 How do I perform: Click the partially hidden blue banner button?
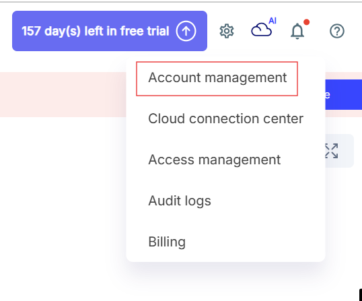(344, 94)
